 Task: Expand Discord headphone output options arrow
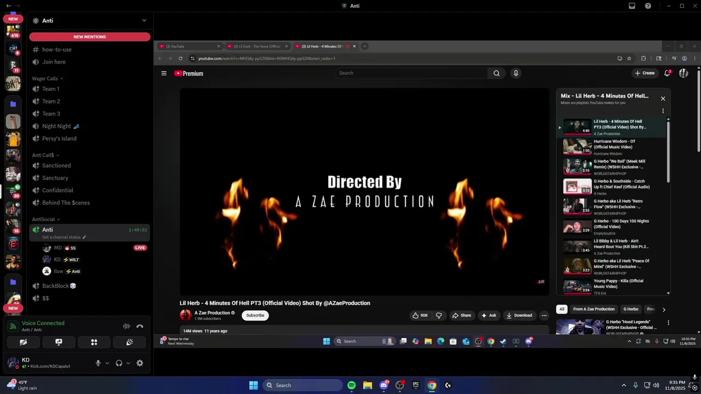tap(128, 363)
